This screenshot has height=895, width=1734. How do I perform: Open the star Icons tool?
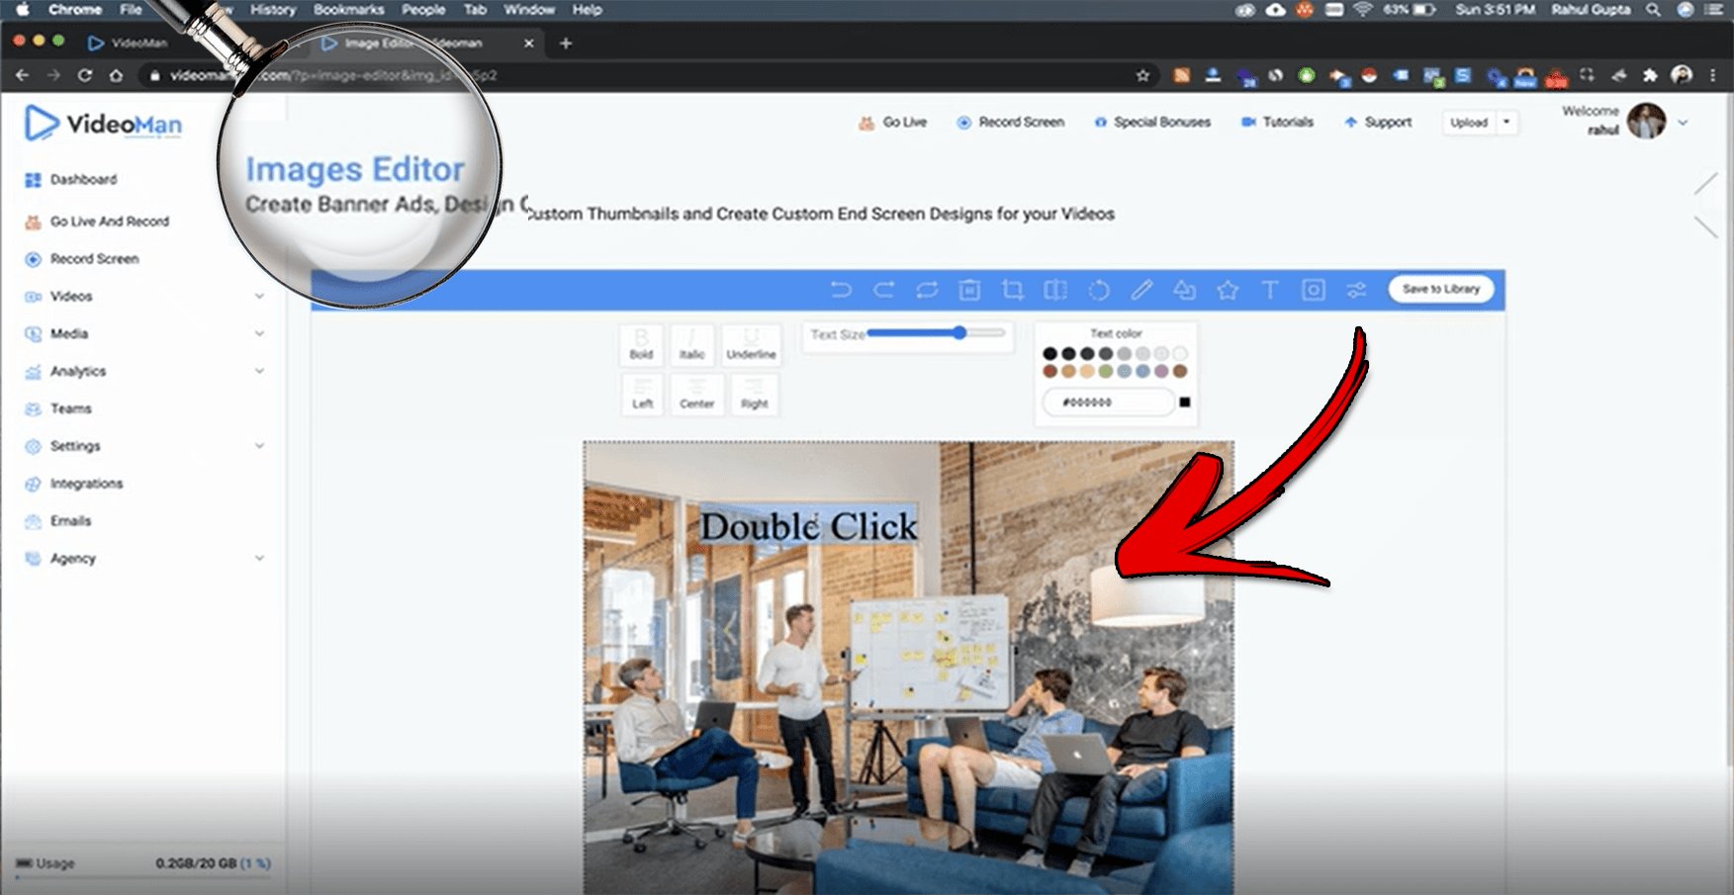(x=1228, y=290)
